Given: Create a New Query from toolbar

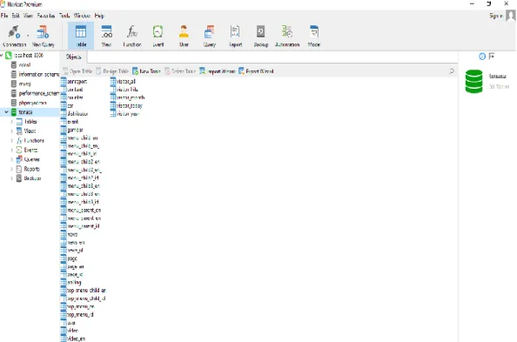Looking at the screenshot, I should coord(43,36).
